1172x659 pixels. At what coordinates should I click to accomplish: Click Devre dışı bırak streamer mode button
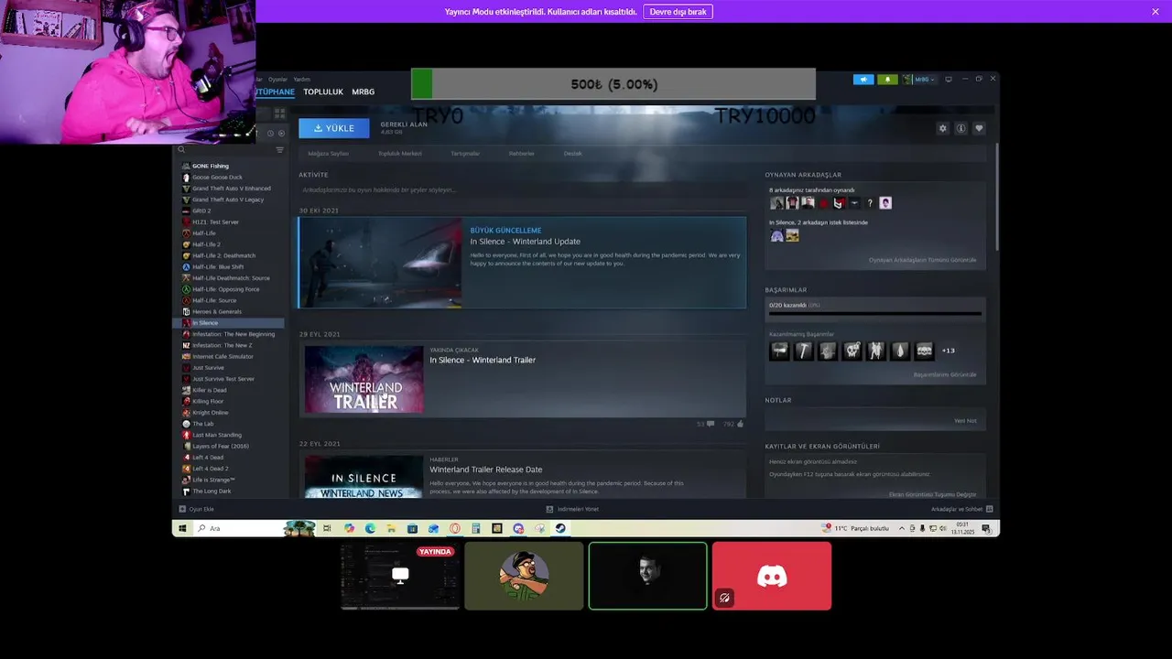tap(678, 12)
